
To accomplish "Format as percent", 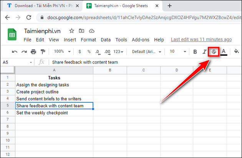I will pyautogui.click(x=89, y=52).
